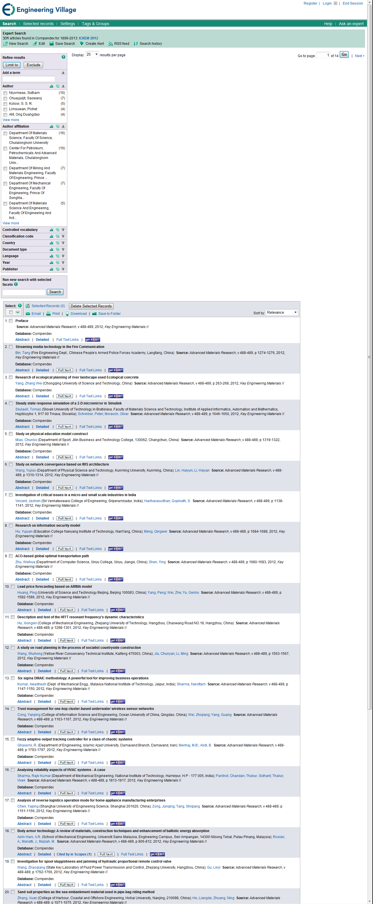Export Author facet data icon
This screenshot has width=373, height=904.
tap(58, 86)
